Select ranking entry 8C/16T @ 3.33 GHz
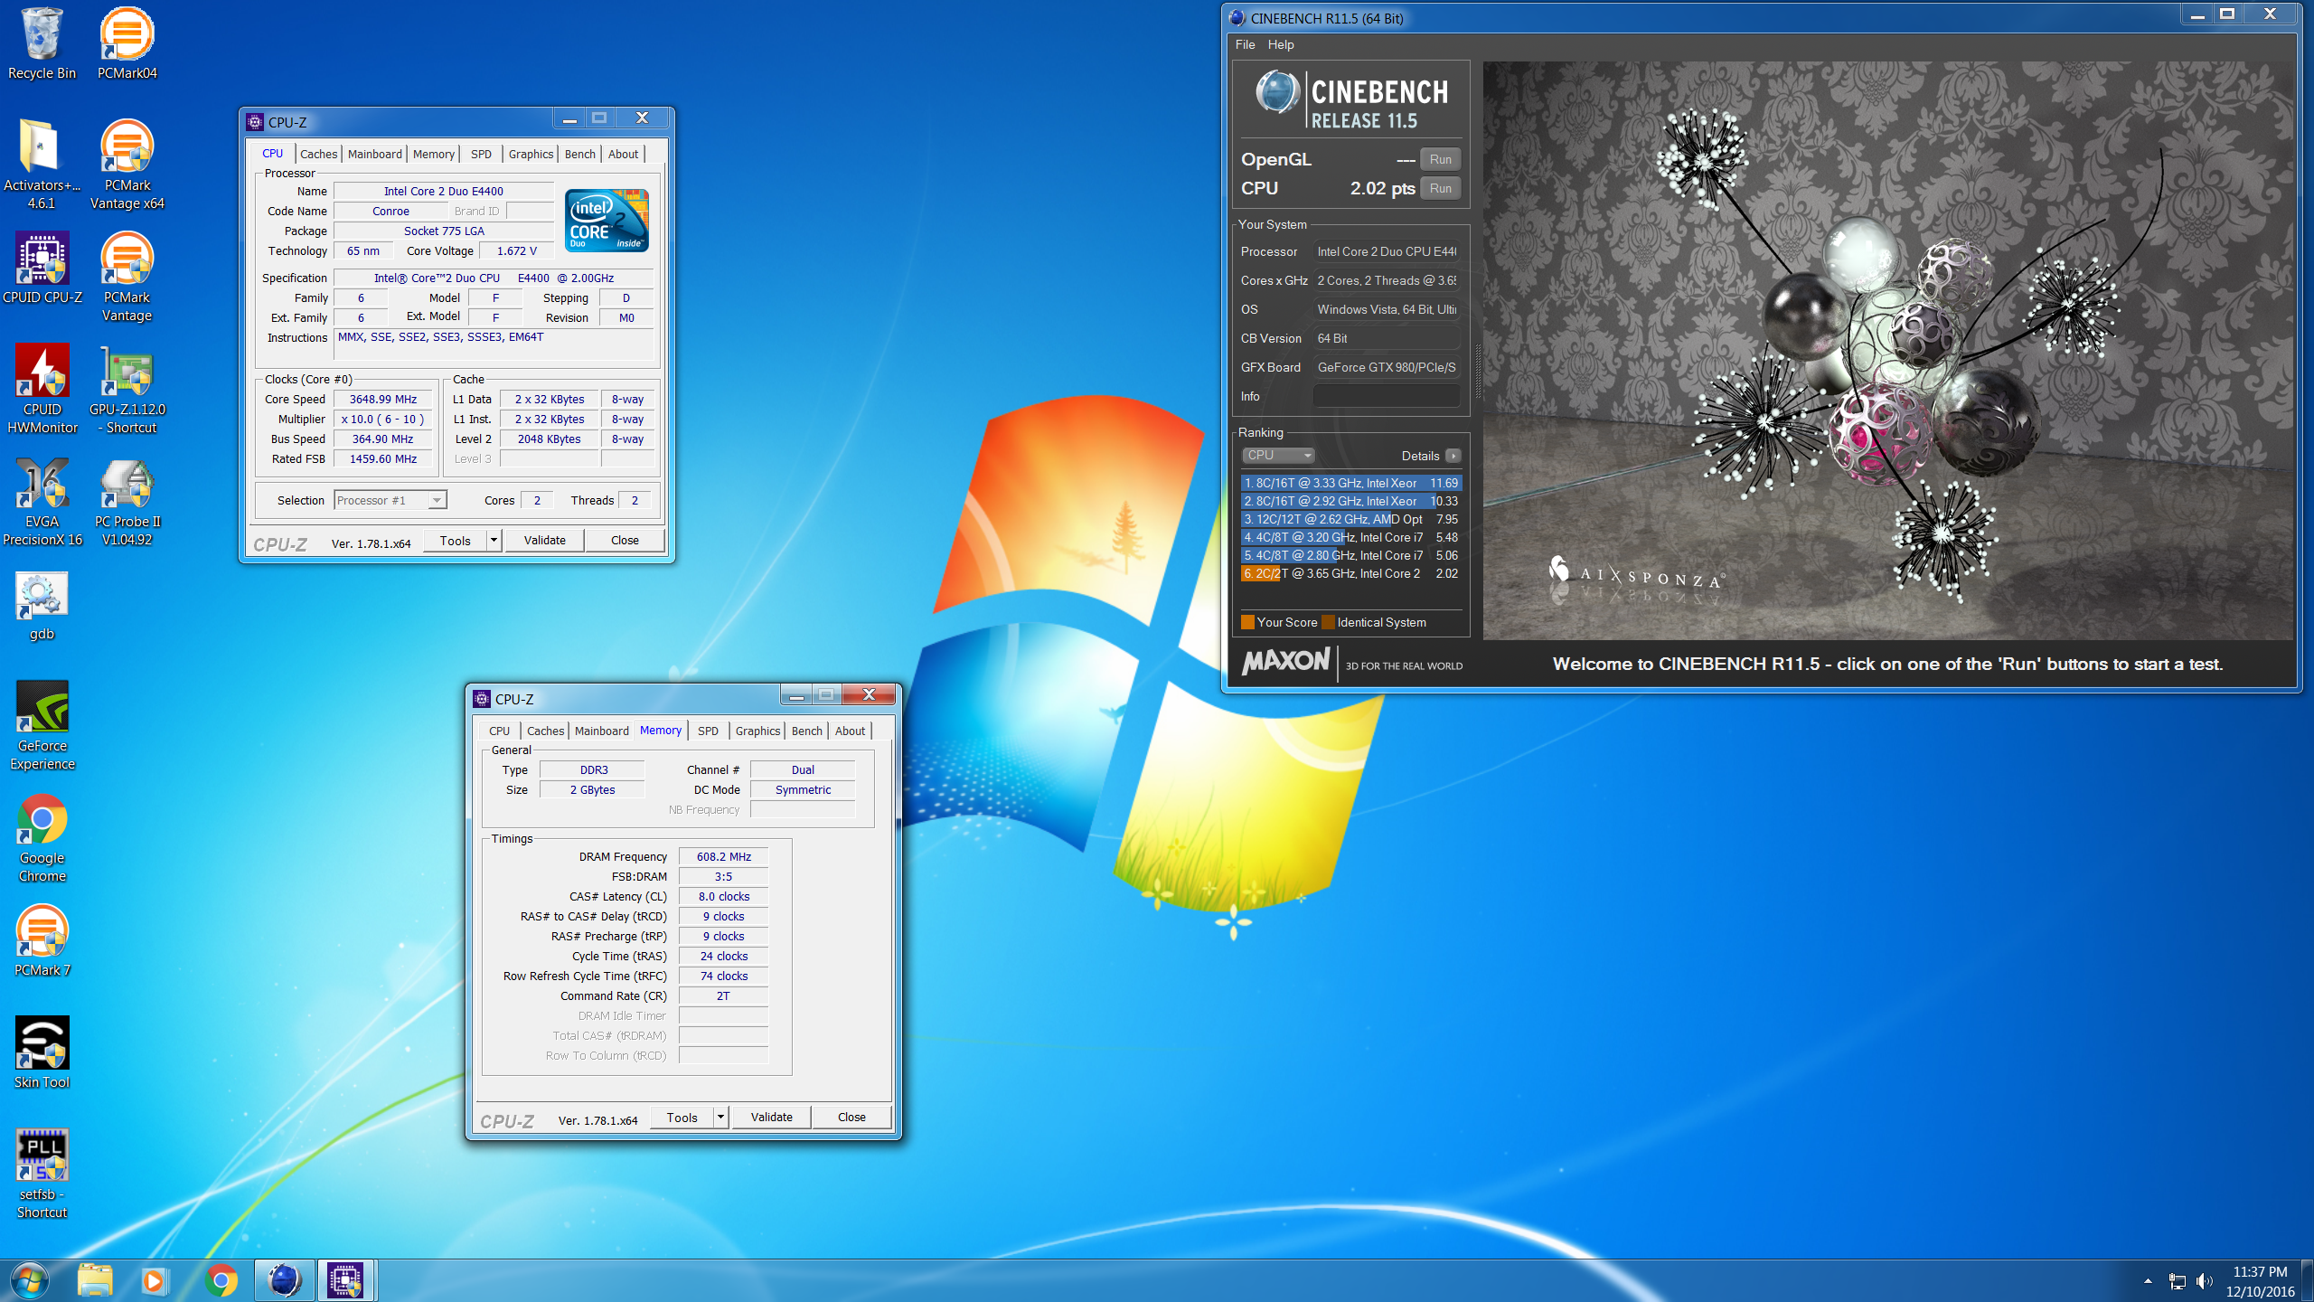The image size is (2314, 1302). pyautogui.click(x=1351, y=483)
